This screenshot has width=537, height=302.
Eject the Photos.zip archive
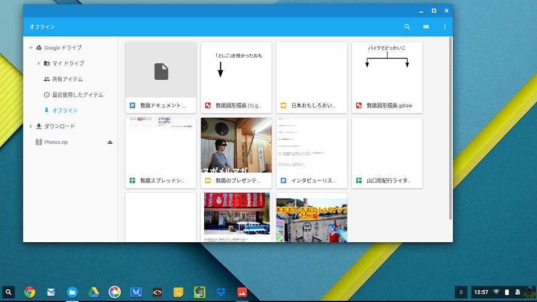click(110, 142)
